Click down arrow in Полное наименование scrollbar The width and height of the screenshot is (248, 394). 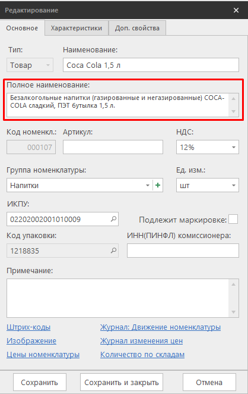(234, 111)
